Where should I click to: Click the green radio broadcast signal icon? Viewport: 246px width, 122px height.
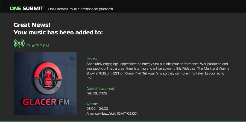pyautogui.click(x=19, y=44)
